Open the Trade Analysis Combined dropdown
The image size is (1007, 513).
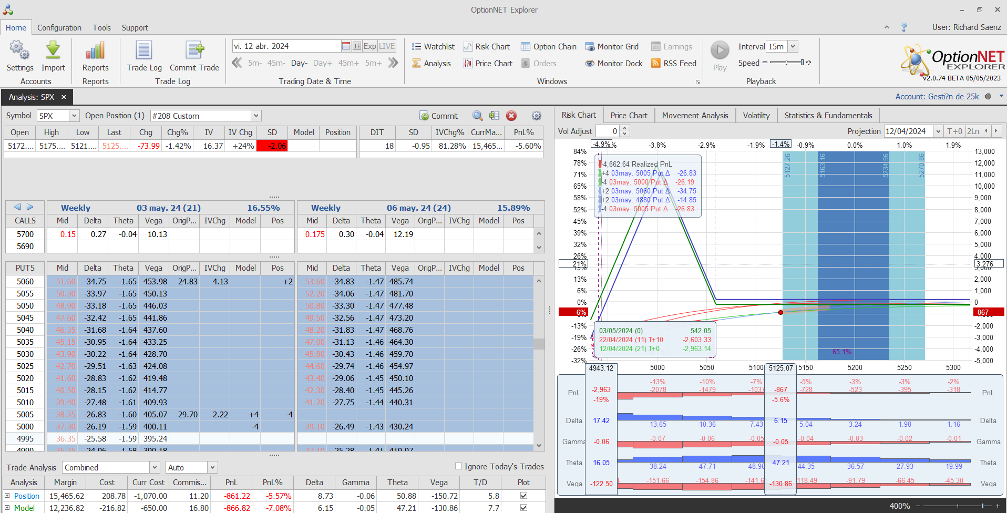(155, 467)
